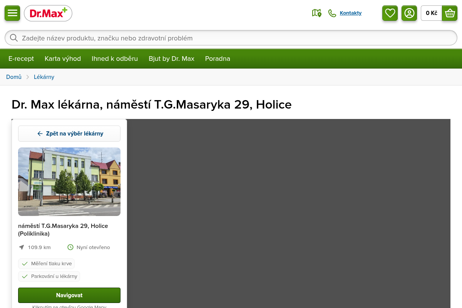Click the search magnifier icon
The height and width of the screenshot is (308, 462).
tap(14, 38)
